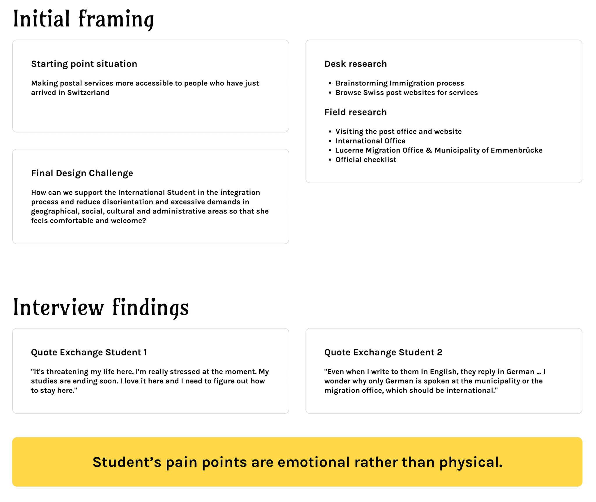Click the threatening my life quote text
This screenshot has width=596, height=502.
pos(150,381)
